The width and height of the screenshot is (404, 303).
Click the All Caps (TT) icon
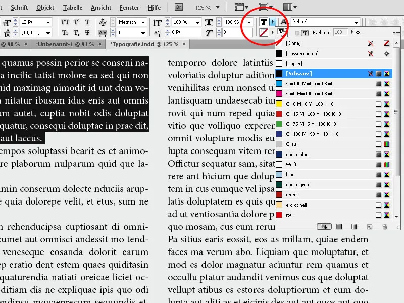click(x=65, y=22)
